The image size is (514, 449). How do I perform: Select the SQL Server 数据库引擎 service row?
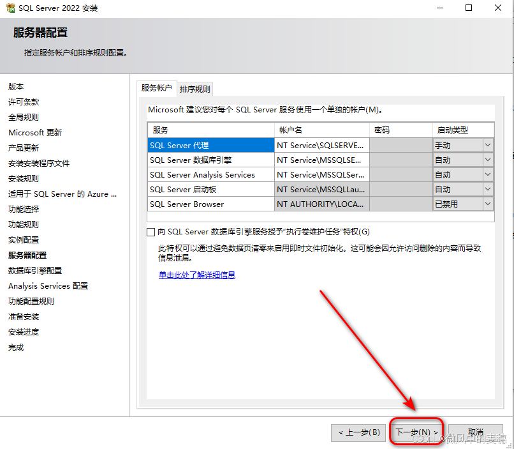click(211, 160)
